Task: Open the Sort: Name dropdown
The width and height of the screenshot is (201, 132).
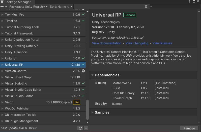Action: (61, 7)
